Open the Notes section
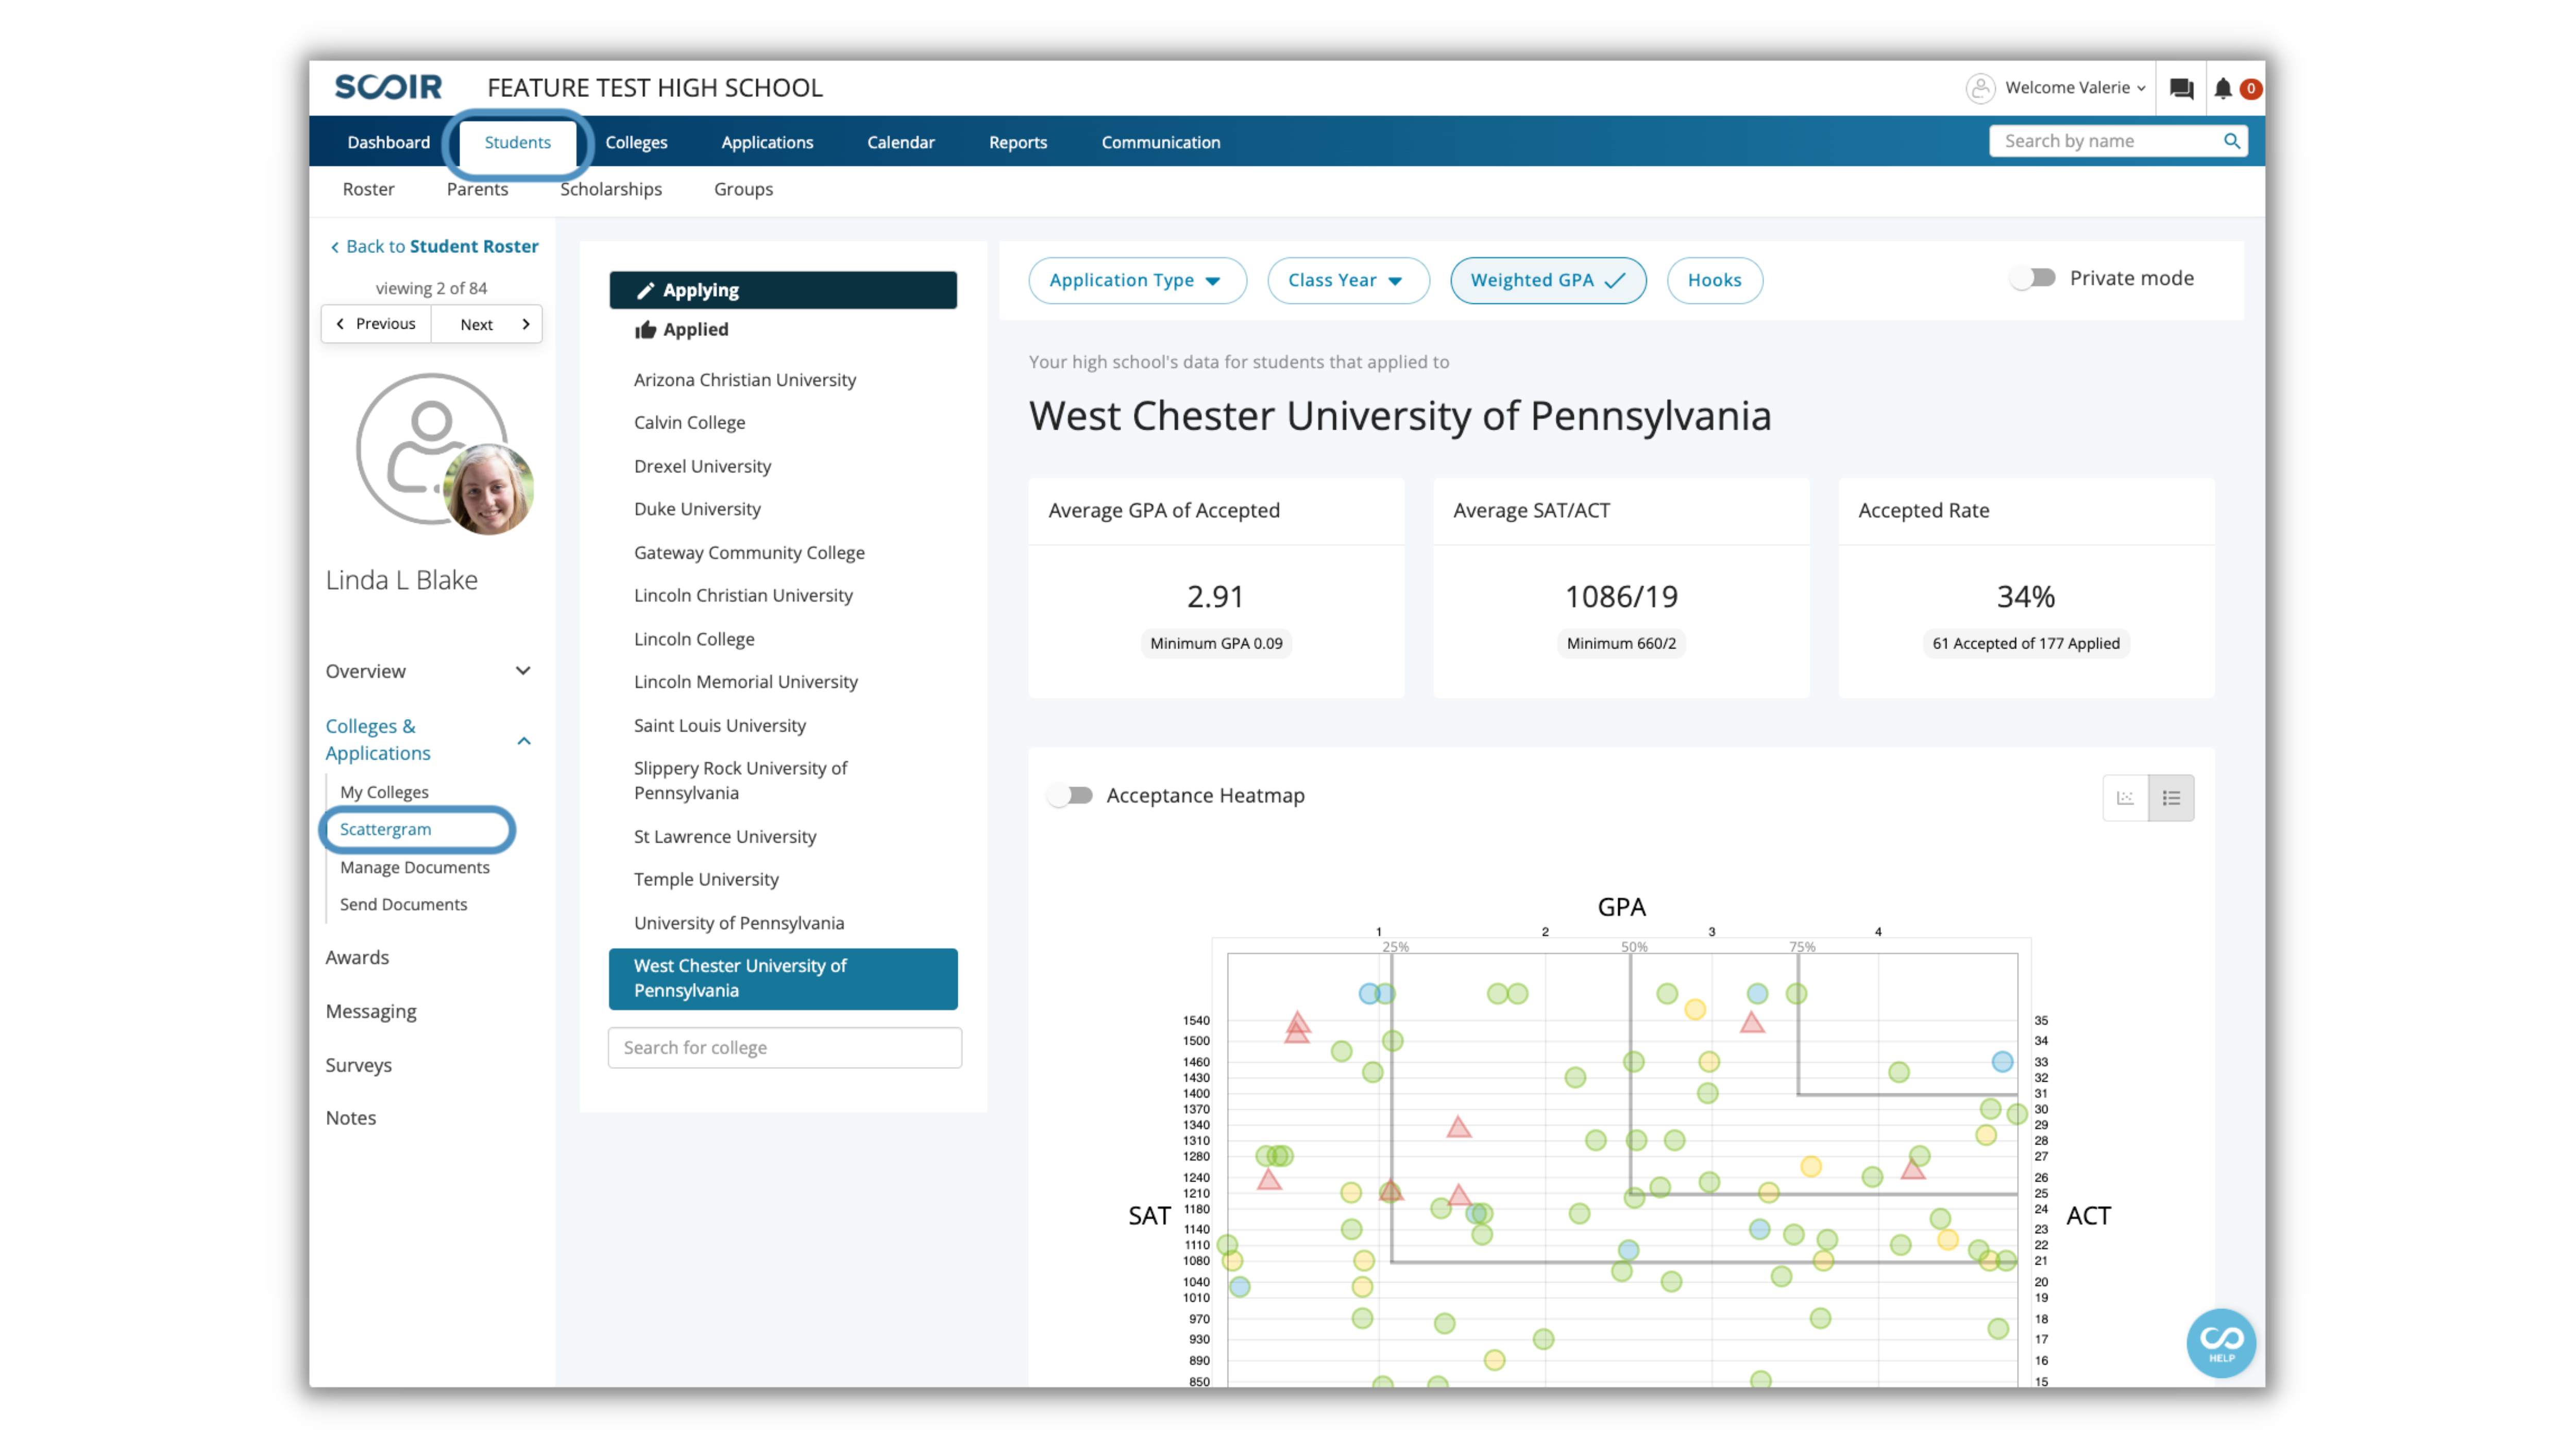Screen dimensions: 2576x1449 click(350, 1118)
